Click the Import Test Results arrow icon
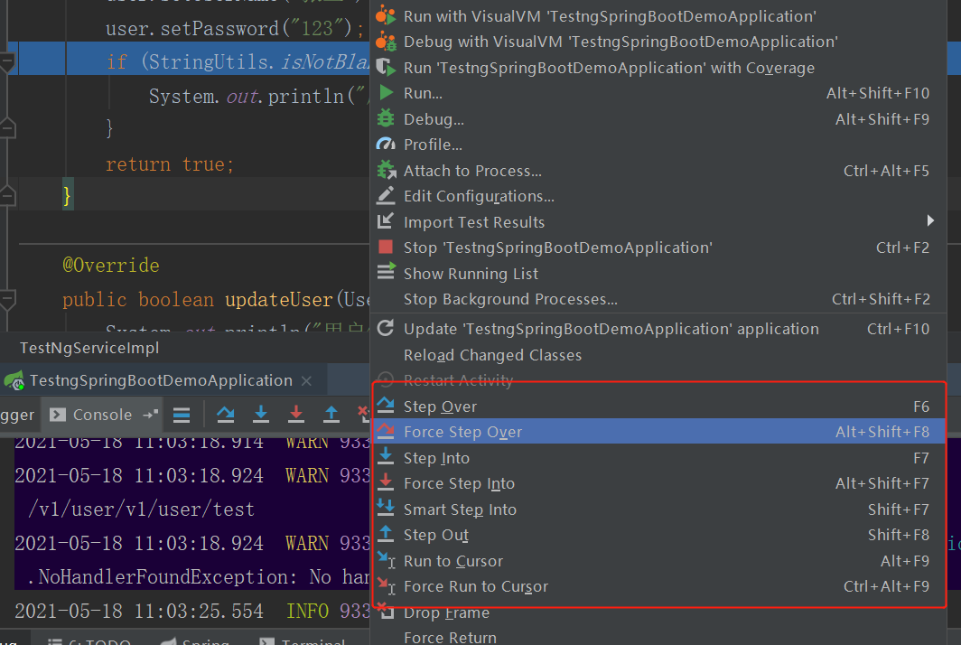961x645 pixels. 386,220
